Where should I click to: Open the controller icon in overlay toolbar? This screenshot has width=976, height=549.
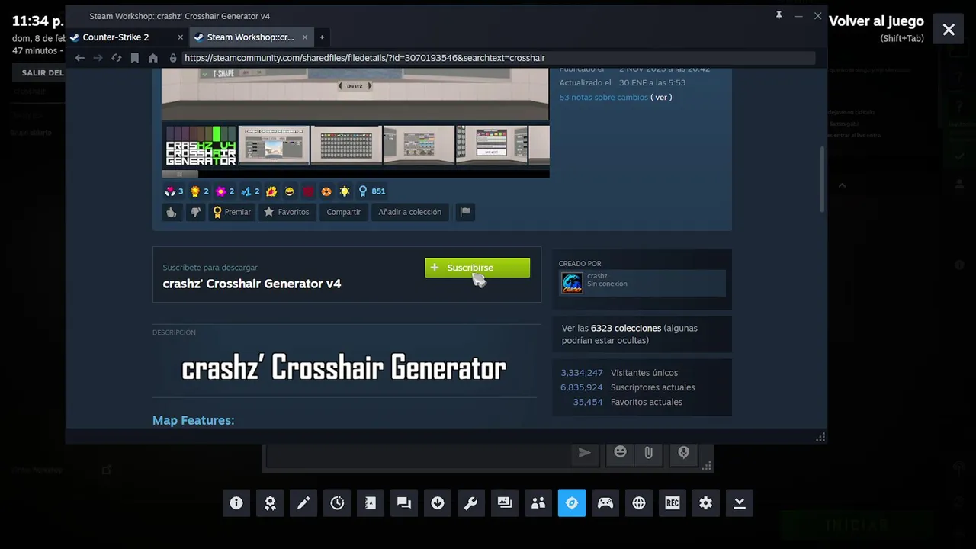pos(605,503)
